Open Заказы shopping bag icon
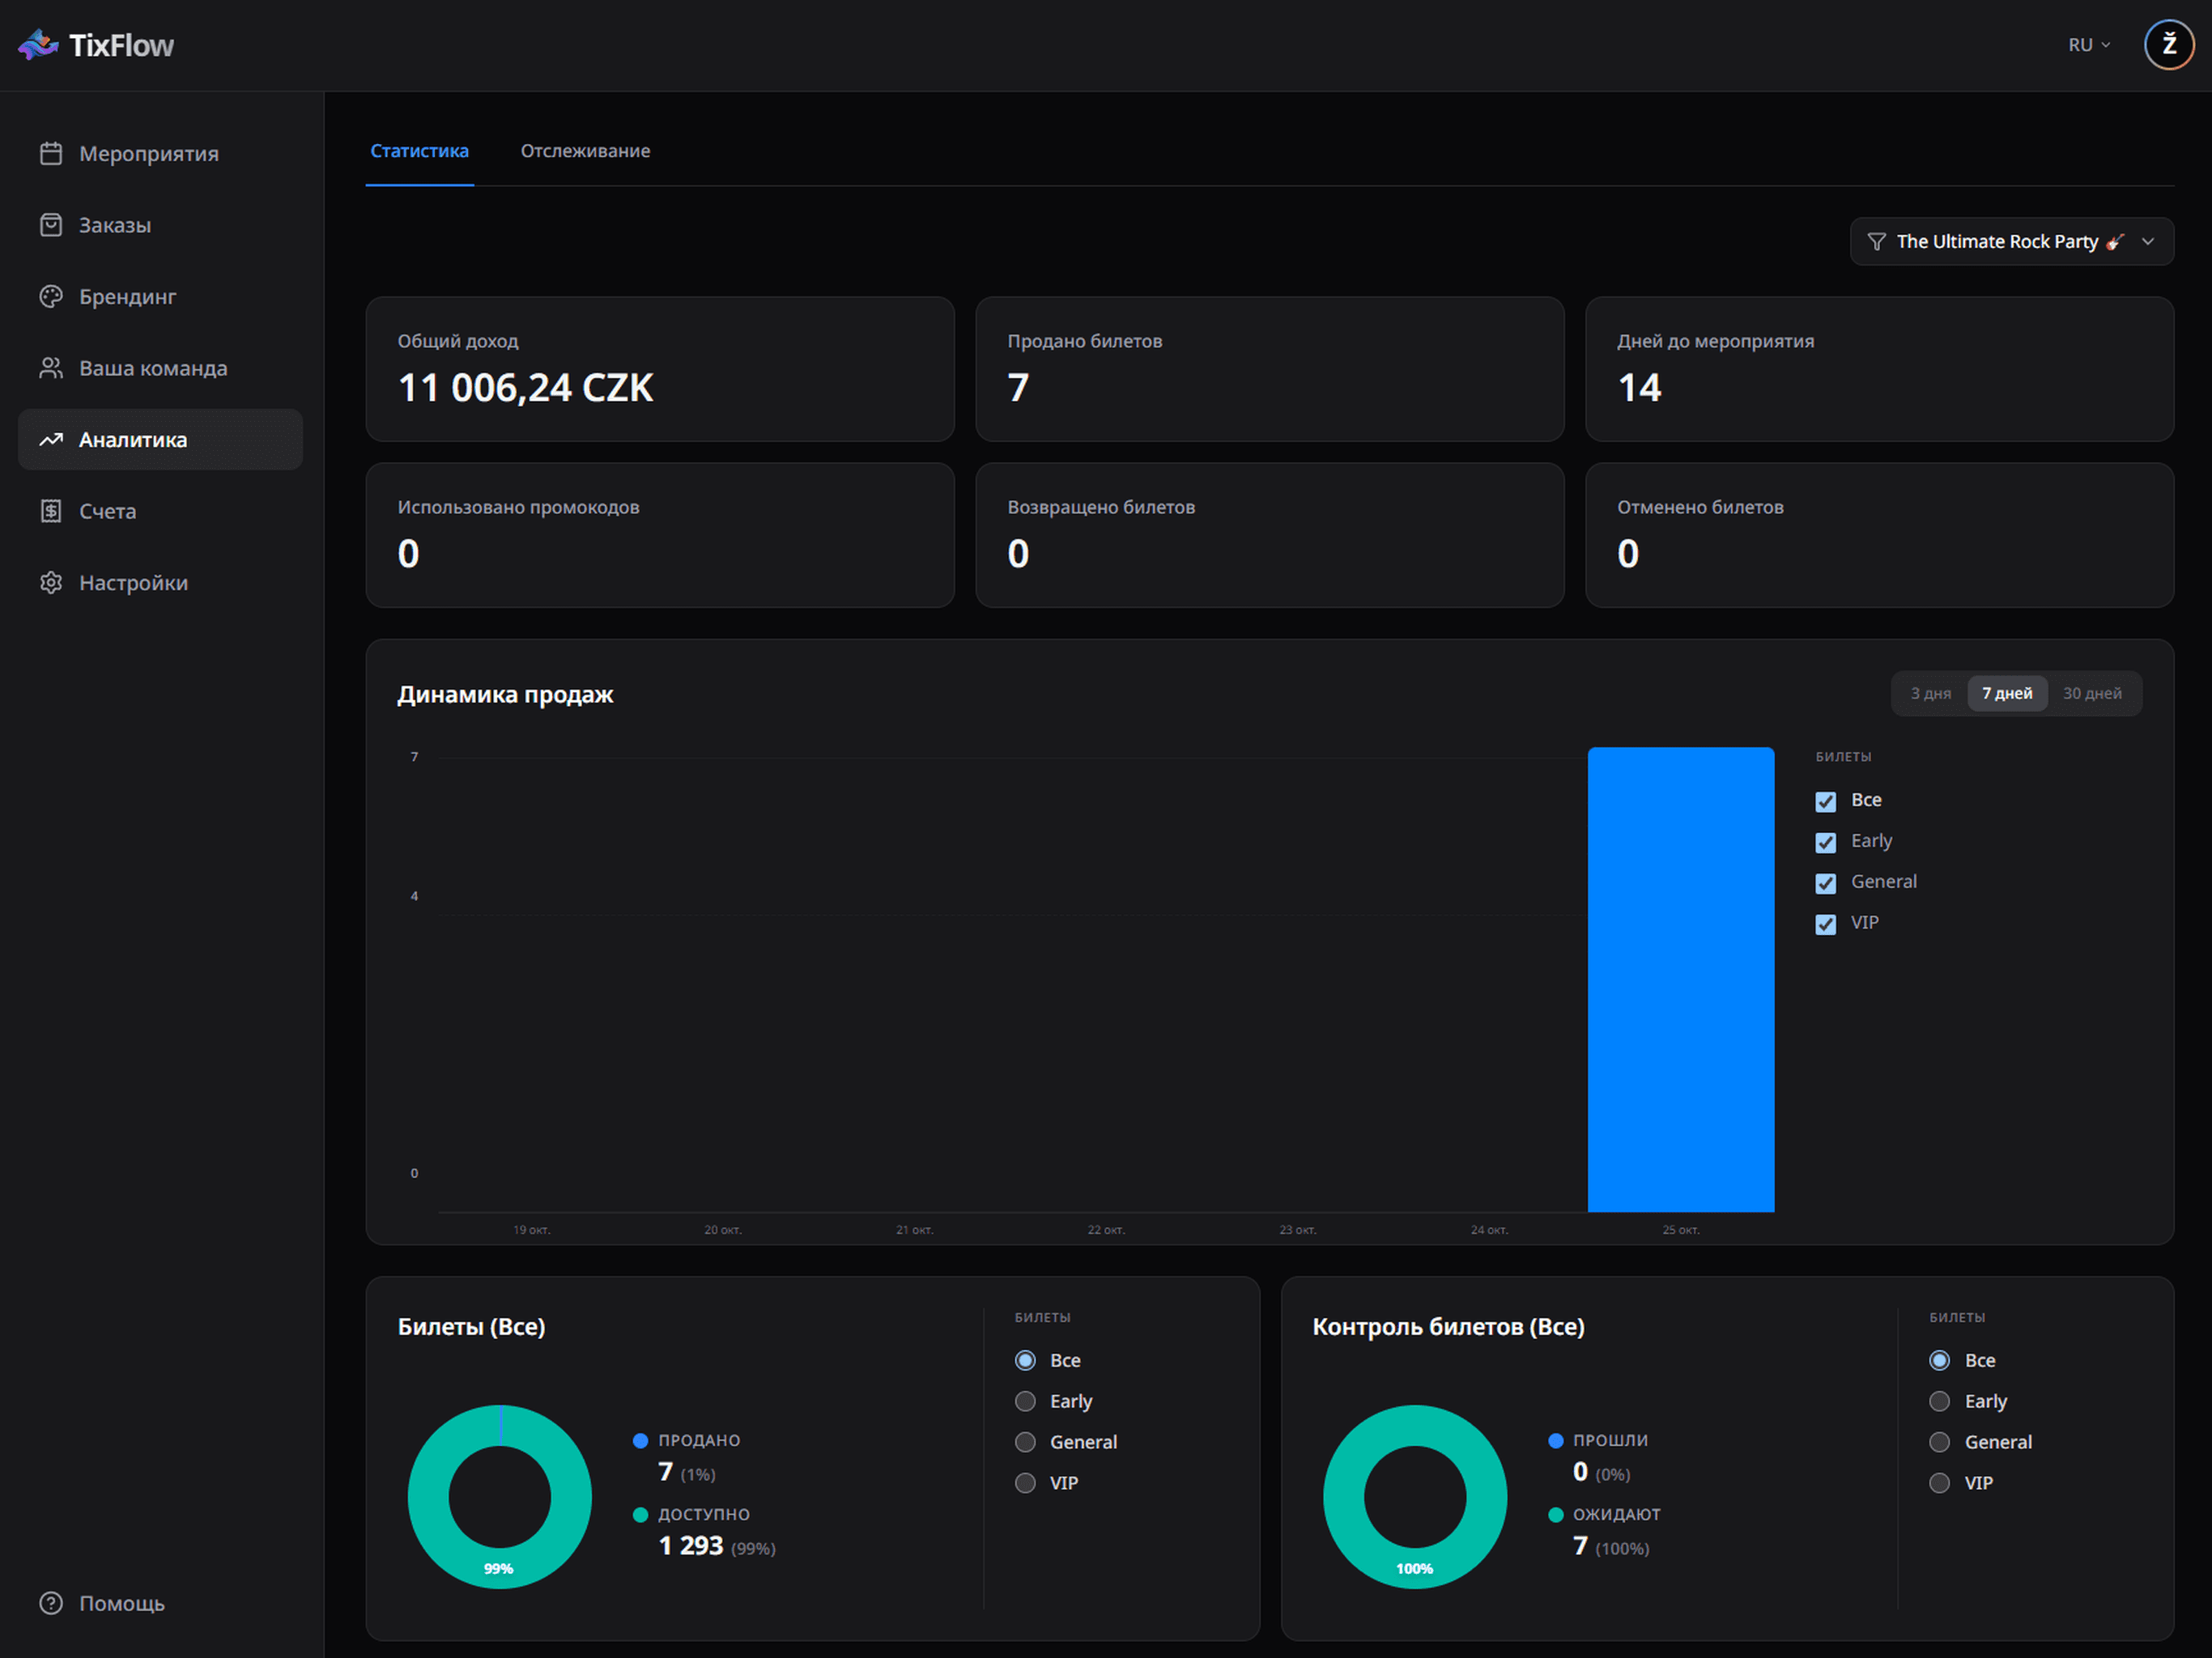Viewport: 2212px width, 1658px height. click(51, 225)
